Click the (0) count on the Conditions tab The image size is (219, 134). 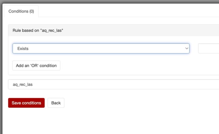(x=32, y=11)
